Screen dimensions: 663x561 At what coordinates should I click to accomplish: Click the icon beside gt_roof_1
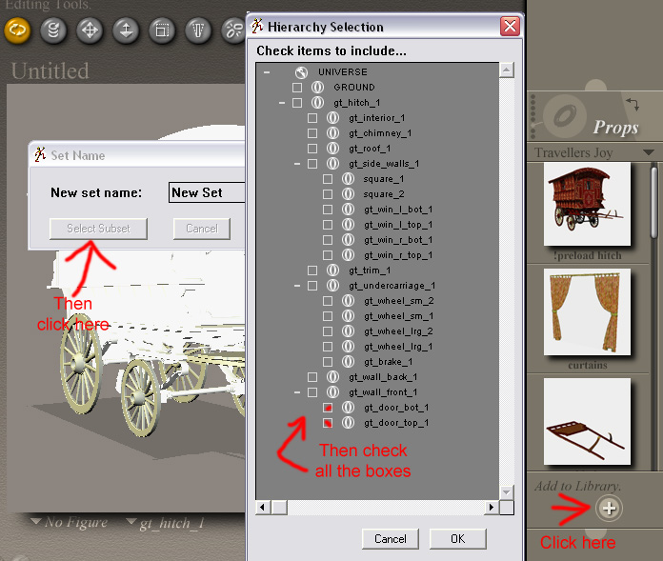click(332, 149)
